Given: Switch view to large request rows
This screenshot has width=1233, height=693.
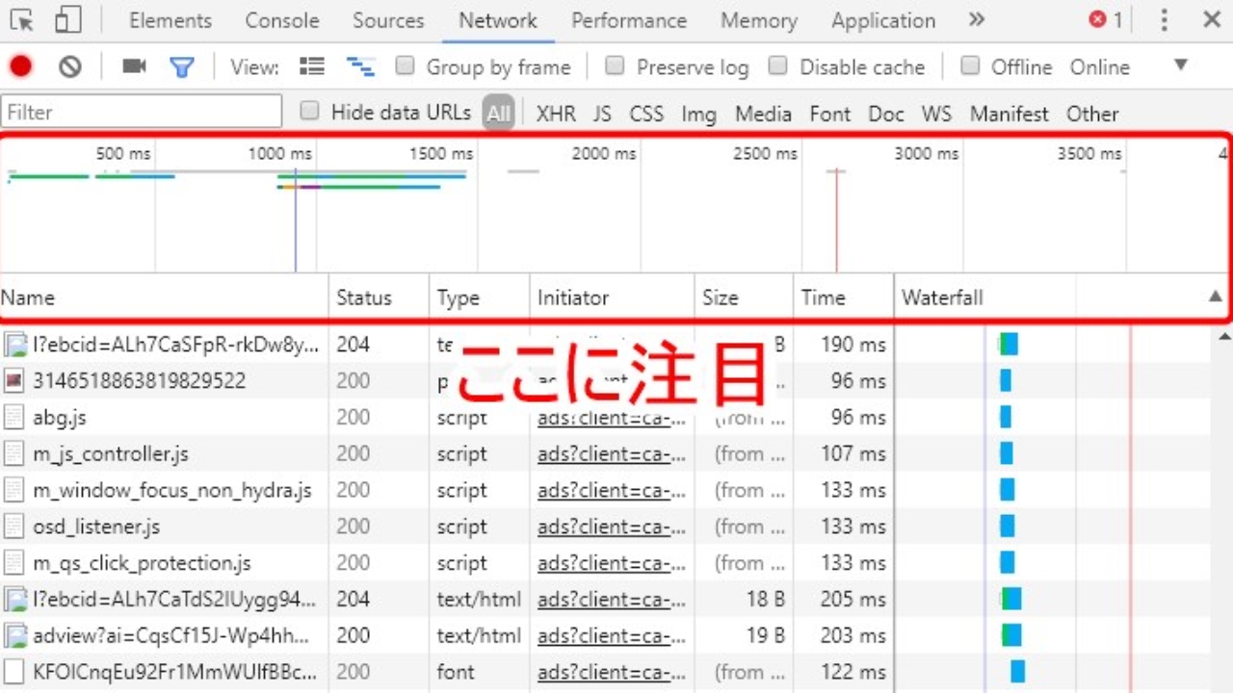Looking at the screenshot, I should (x=311, y=66).
